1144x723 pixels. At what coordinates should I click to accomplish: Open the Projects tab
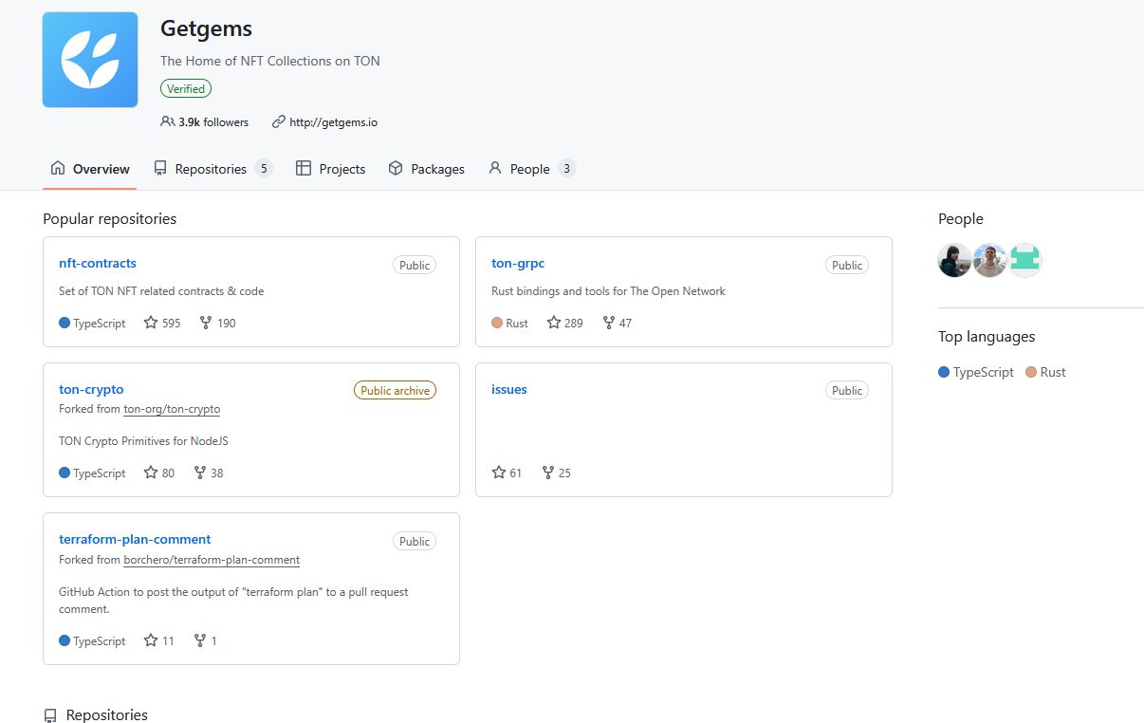pos(331,169)
